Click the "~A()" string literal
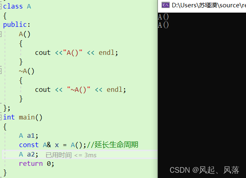Viewport: 246px width, 178px height. 79,90
